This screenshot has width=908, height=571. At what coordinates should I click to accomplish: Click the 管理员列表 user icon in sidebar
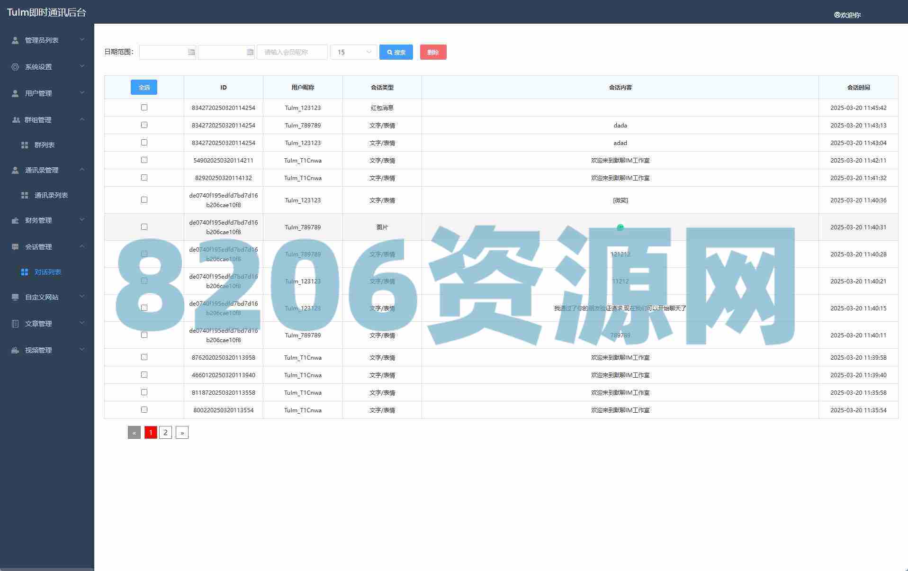tap(15, 40)
